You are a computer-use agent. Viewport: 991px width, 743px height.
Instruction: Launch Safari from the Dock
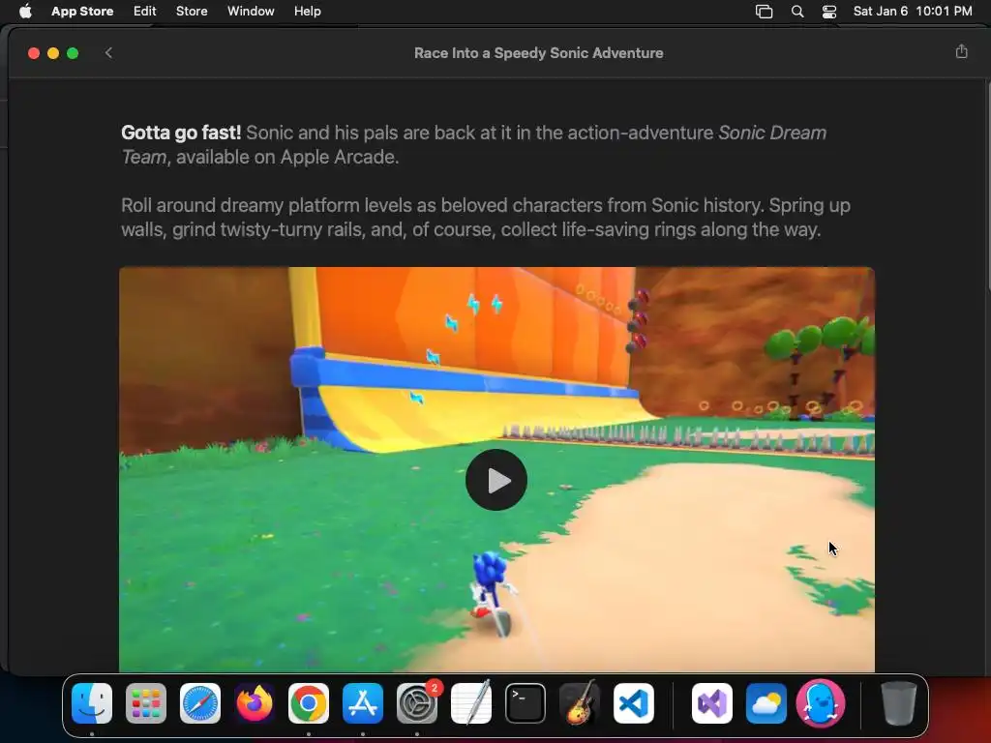click(x=200, y=703)
